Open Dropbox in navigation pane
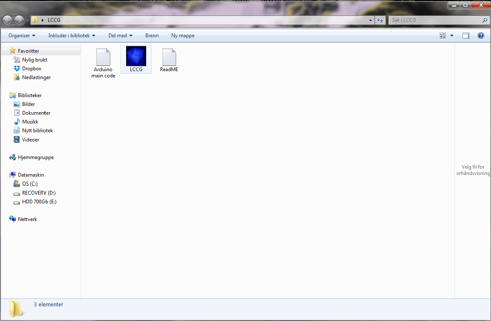Image resolution: width=491 pixels, height=321 pixels. coord(28,69)
